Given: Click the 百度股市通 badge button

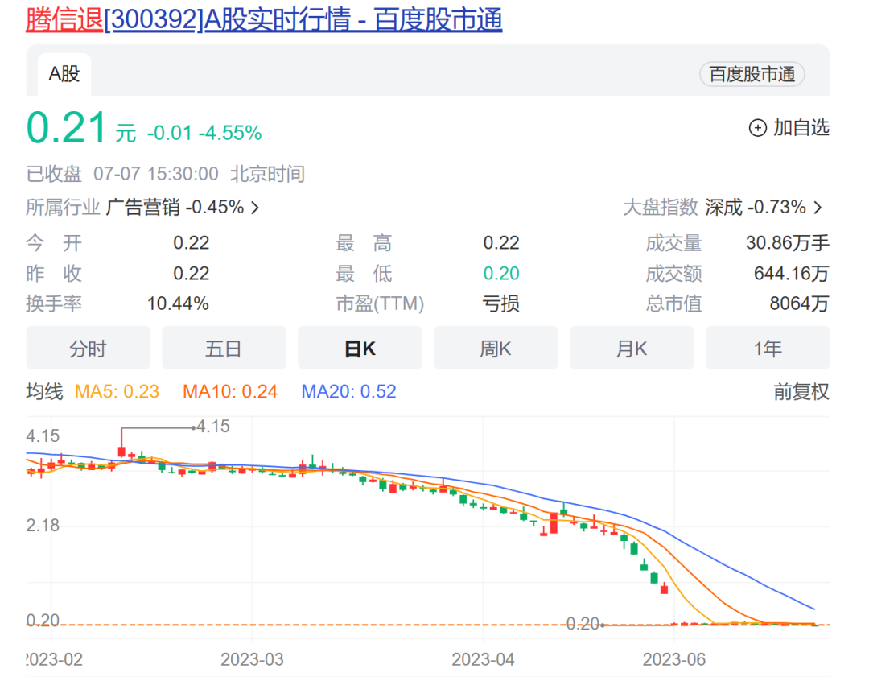Looking at the screenshot, I should pyautogui.click(x=752, y=74).
